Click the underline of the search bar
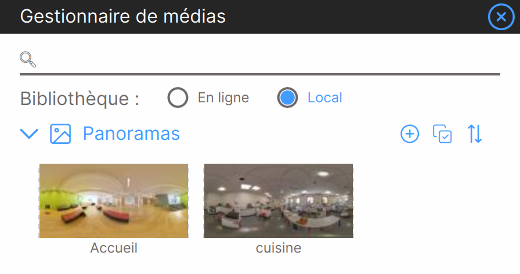 pyautogui.click(x=260, y=74)
